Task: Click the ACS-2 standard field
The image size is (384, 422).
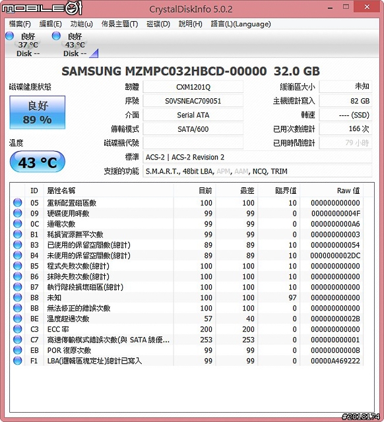Action: click(x=257, y=157)
